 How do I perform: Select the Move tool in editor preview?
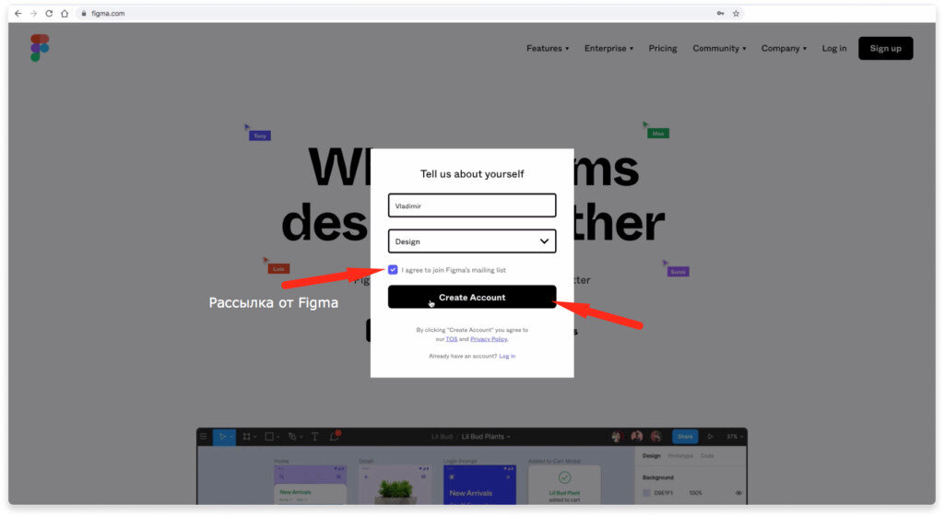click(x=225, y=436)
